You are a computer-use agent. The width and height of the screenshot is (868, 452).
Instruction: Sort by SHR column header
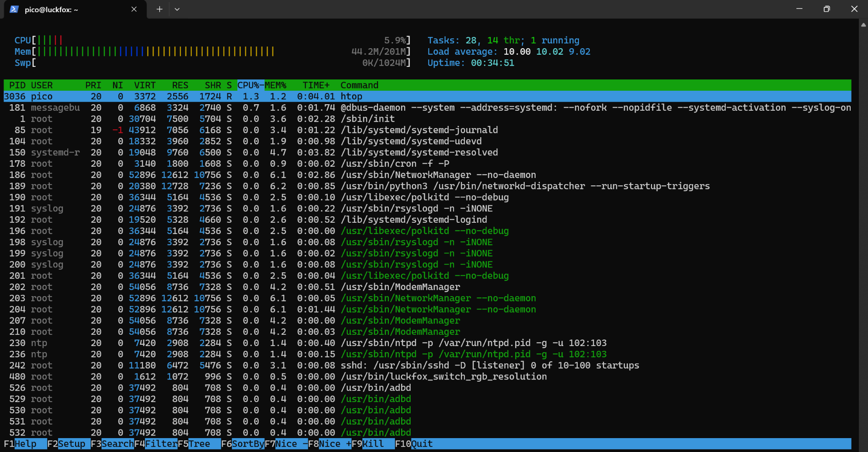click(x=213, y=85)
